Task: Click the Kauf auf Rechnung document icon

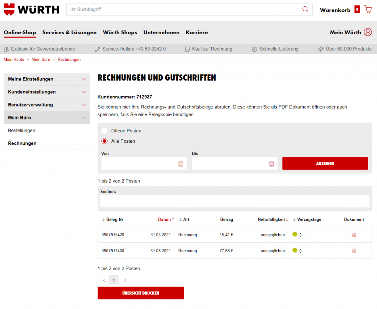Action: (187, 49)
